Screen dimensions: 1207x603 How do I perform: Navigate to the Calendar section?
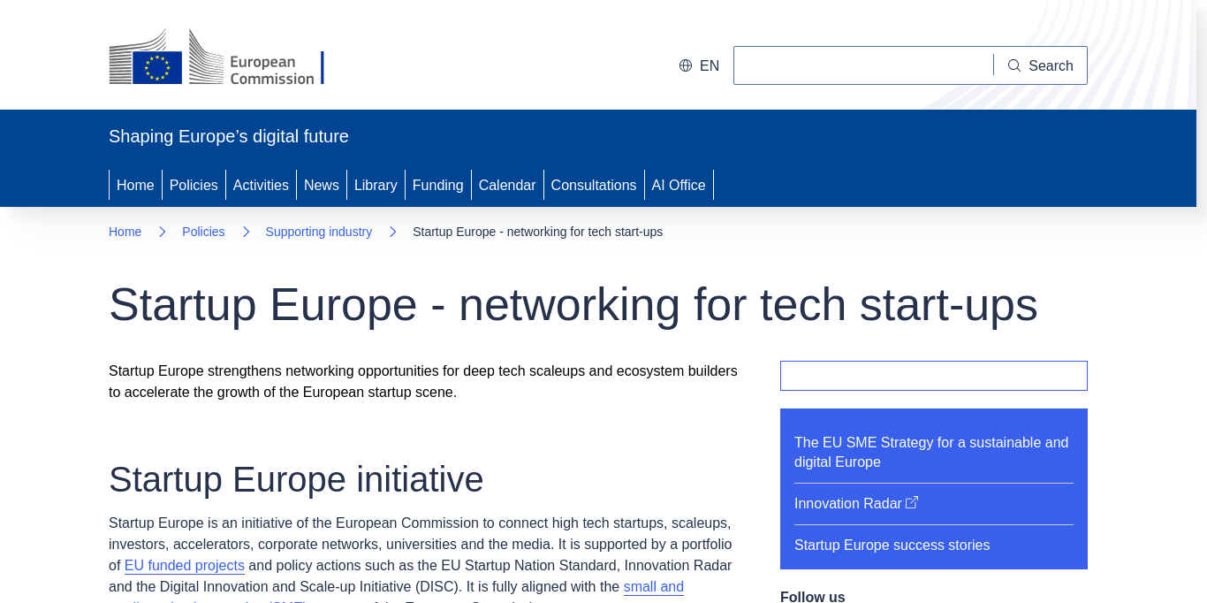[x=507, y=185]
